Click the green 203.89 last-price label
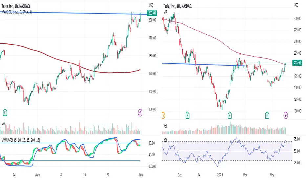 point(152,13)
